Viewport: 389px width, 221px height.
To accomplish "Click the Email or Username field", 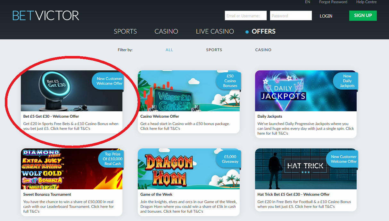I will (246, 16).
